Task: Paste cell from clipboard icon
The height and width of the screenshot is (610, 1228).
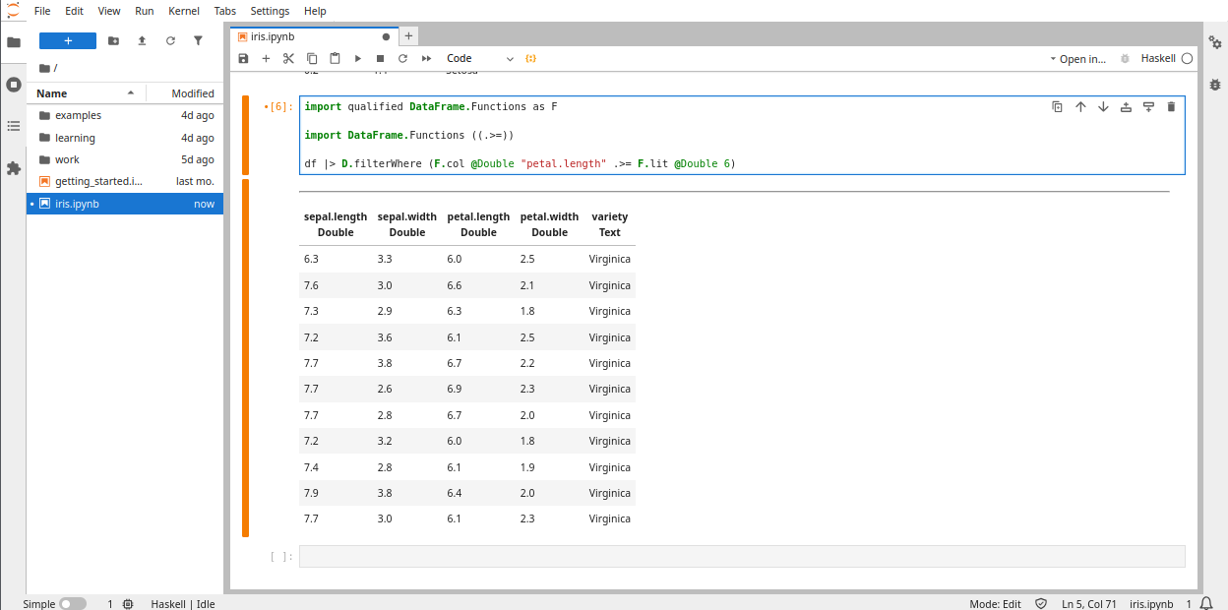Action: [x=335, y=59]
